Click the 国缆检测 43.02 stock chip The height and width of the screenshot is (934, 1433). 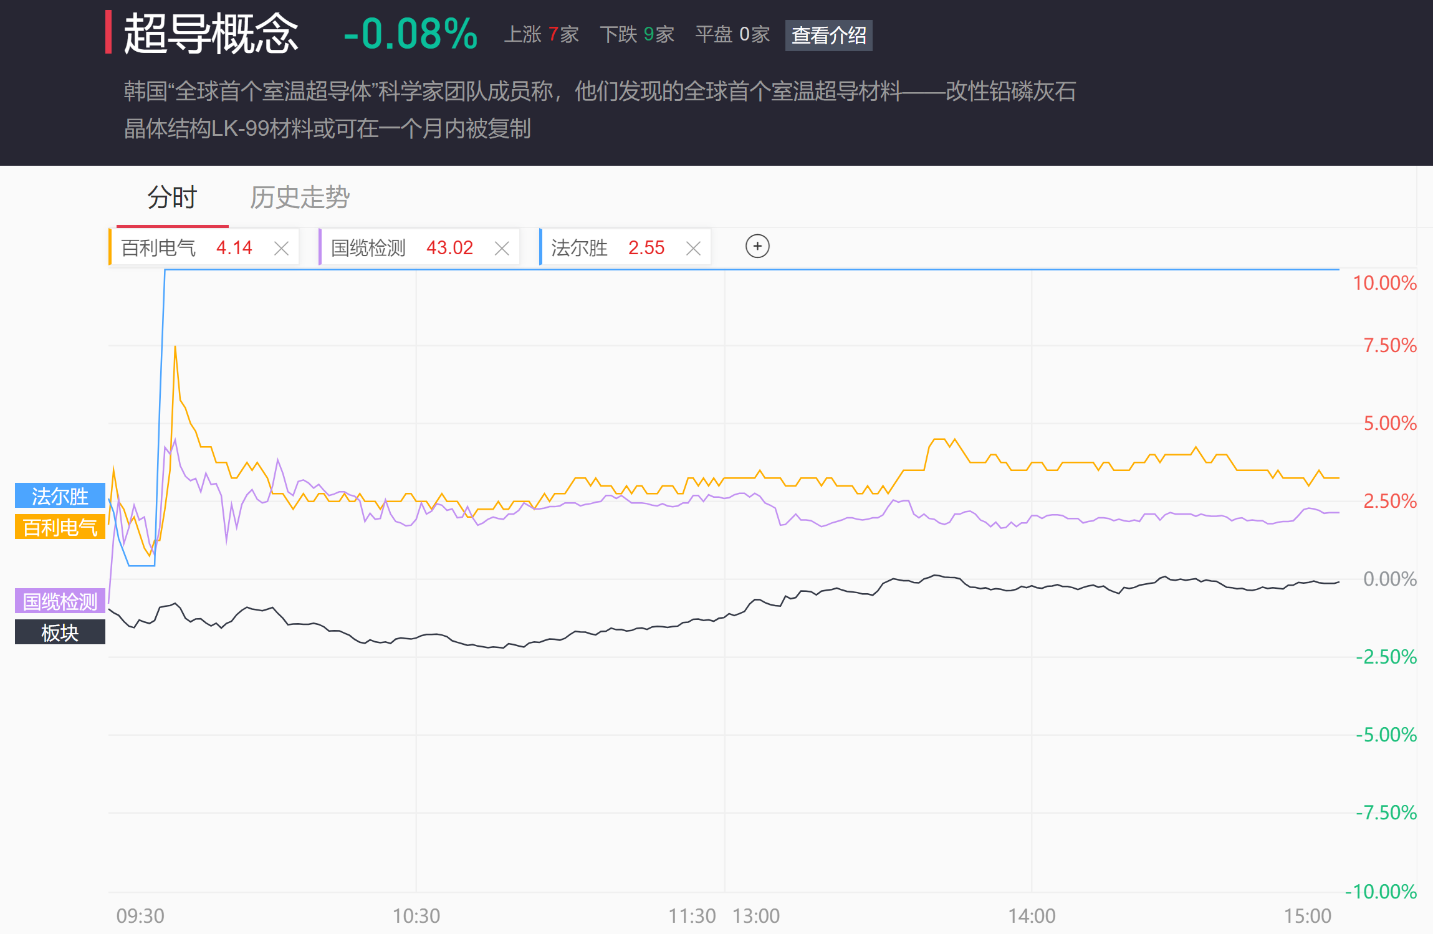[402, 248]
